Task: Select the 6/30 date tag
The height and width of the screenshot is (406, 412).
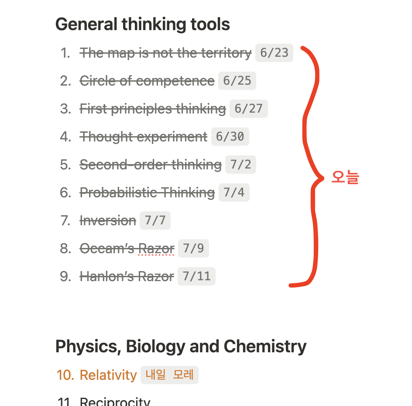Action: click(230, 137)
